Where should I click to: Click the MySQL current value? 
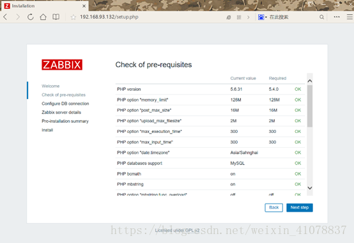(x=237, y=163)
